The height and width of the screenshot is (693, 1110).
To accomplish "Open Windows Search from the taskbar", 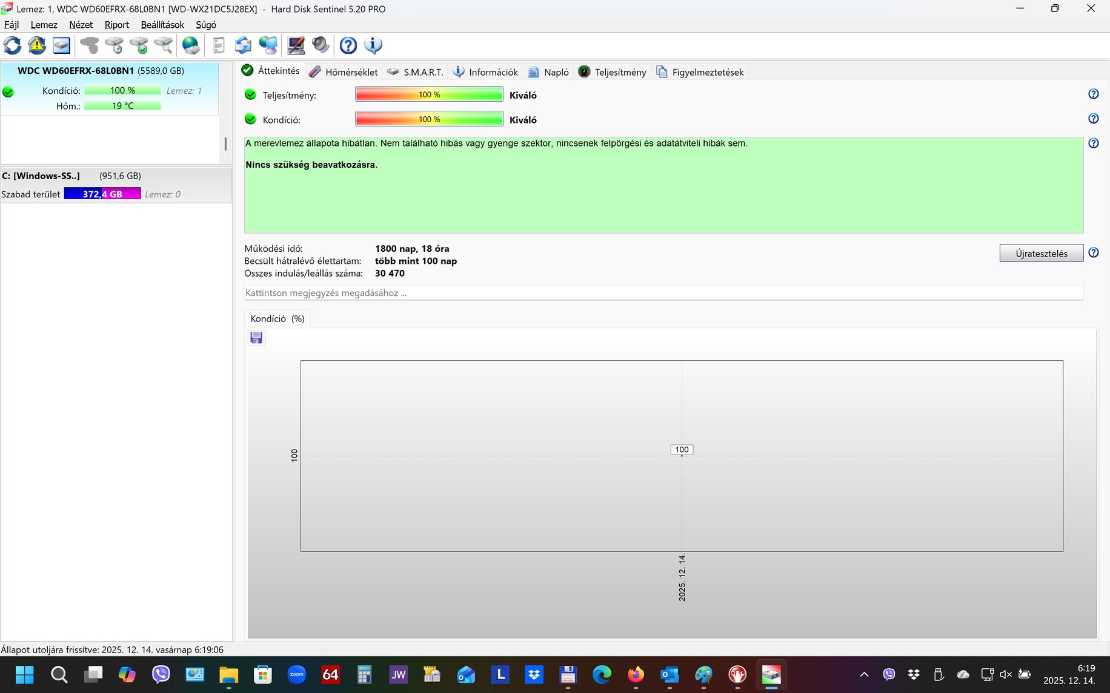I will tap(59, 674).
